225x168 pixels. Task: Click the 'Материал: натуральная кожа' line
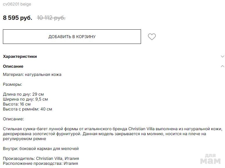pos(32,74)
